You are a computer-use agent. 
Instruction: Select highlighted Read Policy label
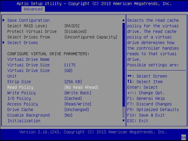(20, 87)
